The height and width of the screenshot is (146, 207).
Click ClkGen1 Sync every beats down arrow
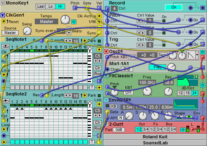(x=69, y=33)
